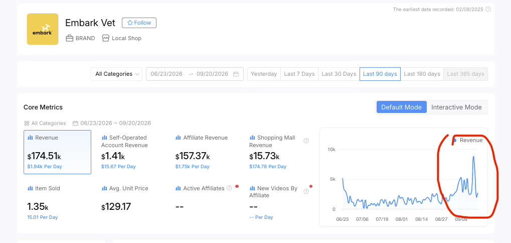Viewport: 511px width, 243px height.
Task: Select Last 180 days range
Action: (x=422, y=74)
